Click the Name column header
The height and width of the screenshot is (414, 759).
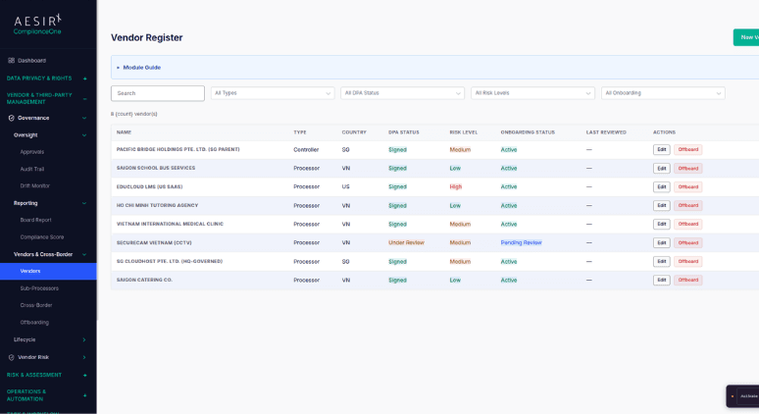124,132
